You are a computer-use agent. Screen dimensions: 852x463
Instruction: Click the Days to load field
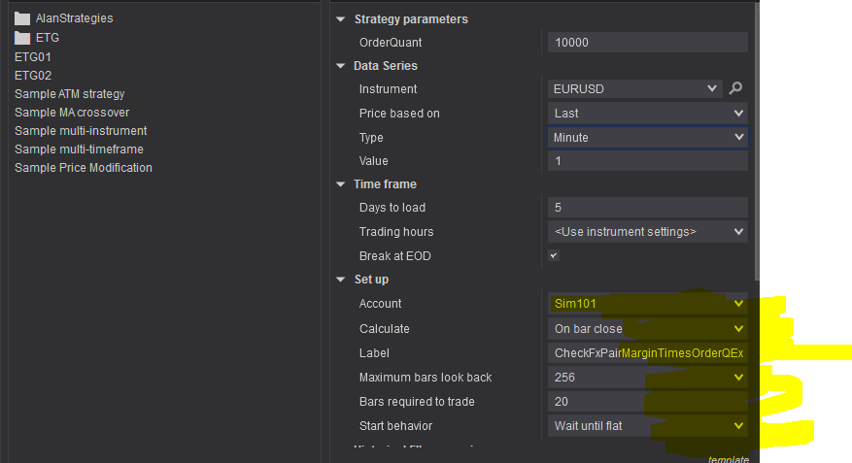pos(647,208)
